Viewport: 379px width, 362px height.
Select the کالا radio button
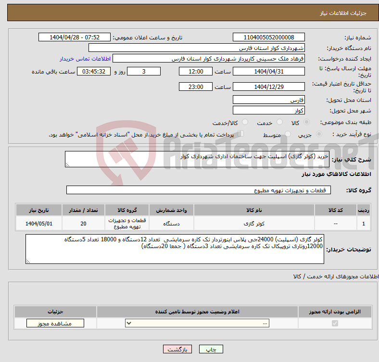(307, 123)
